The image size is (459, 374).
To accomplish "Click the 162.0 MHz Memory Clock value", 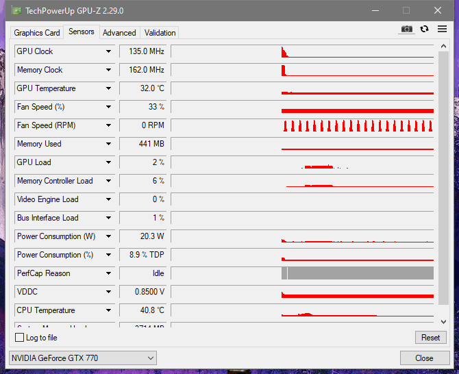I will pos(143,70).
